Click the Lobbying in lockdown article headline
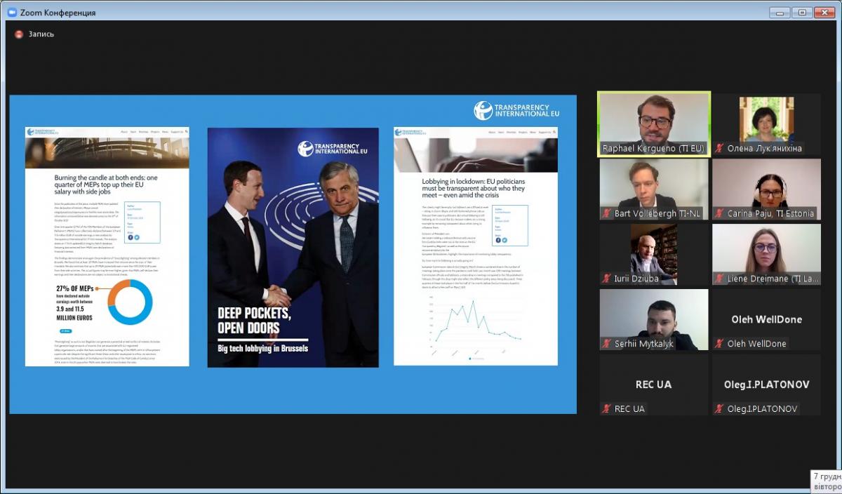 (474, 189)
